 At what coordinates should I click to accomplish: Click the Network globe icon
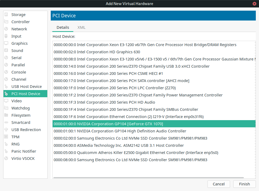[6, 29]
